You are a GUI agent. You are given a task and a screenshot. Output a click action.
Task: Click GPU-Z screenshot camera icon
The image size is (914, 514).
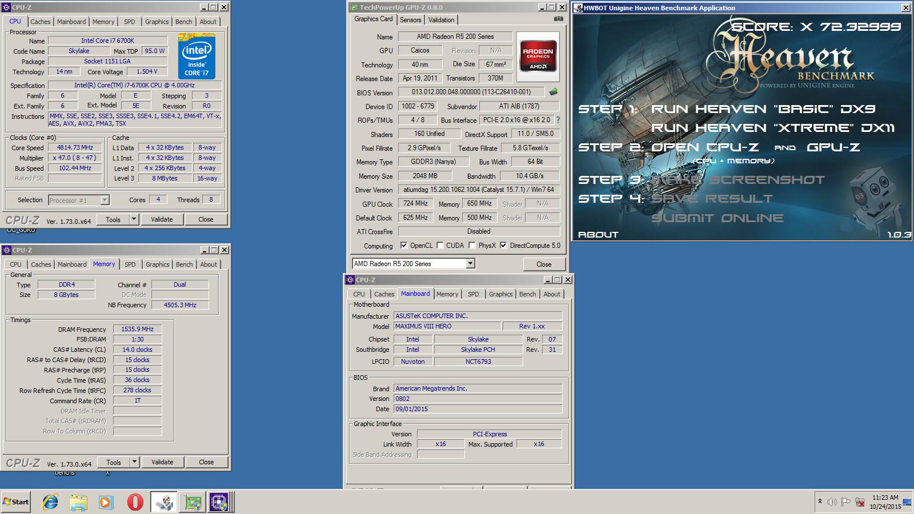(x=558, y=19)
